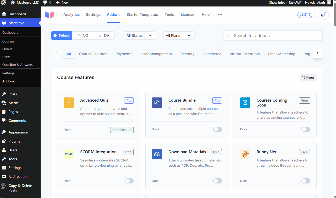The height and width of the screenshot is (198, 336).
Task: Filter by Virtual Classroom category tab
Action: pos(245,54)
